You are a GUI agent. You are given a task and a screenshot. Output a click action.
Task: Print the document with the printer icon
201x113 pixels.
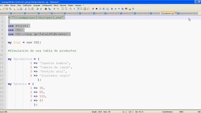21,9
